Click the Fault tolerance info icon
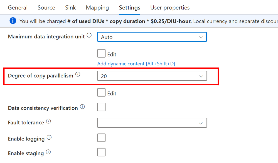278x163 pixels. [x=48, y=121]
